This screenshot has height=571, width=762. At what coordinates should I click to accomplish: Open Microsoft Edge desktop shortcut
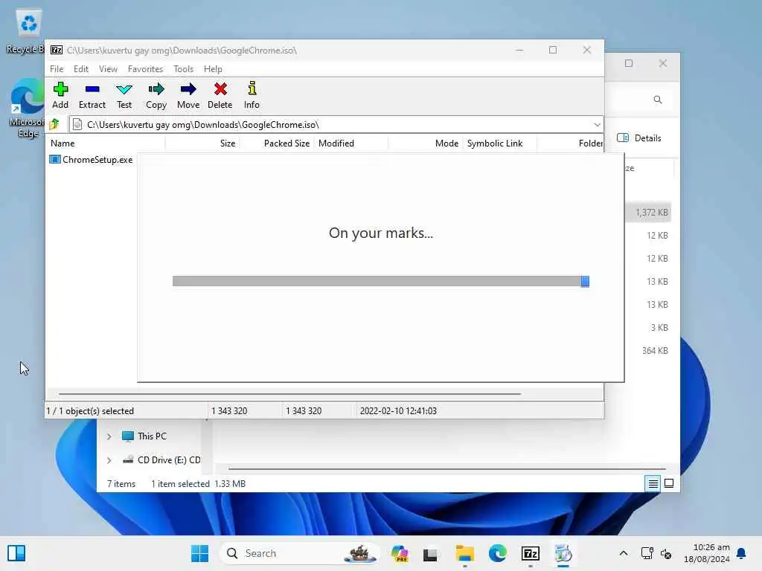(x=28, y=108)
